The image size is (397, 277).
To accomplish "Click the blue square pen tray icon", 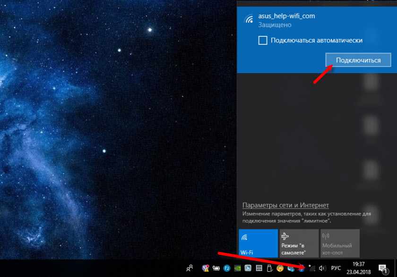I will (248, 268).
